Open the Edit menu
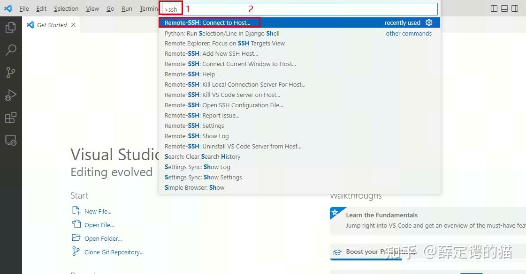This screenshot has height=274, width=526. pos(41,9)
